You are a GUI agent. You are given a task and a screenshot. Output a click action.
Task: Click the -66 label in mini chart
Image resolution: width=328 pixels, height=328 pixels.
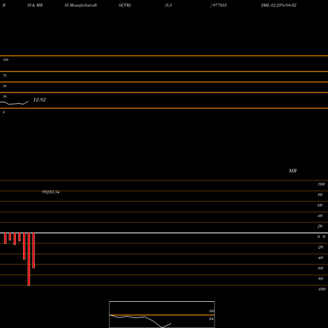coord(211,311)
